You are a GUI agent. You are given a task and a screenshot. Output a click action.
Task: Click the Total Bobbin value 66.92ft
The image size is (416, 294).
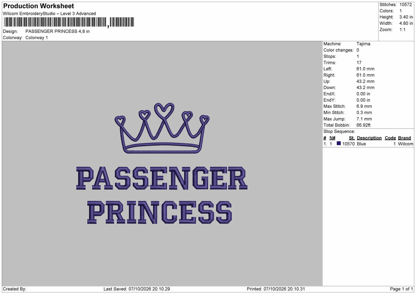coord(364,125)
